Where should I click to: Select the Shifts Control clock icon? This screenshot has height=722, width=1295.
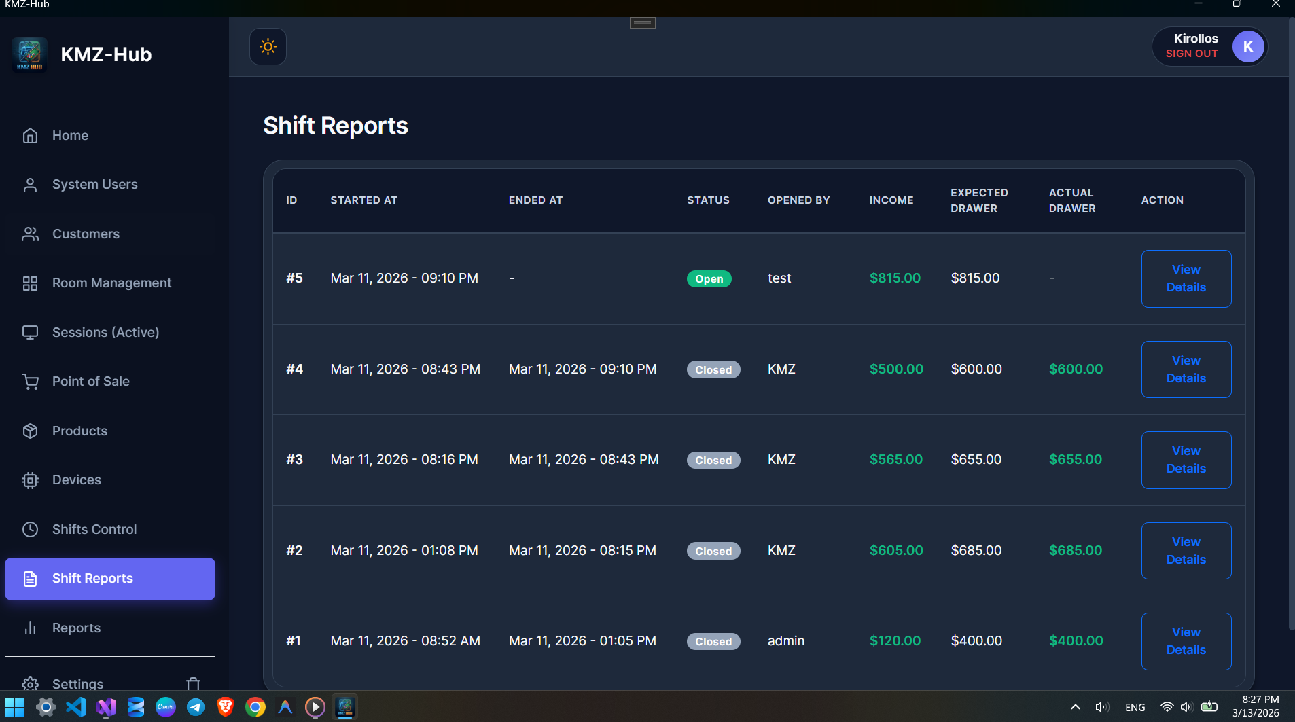(31, 529)
